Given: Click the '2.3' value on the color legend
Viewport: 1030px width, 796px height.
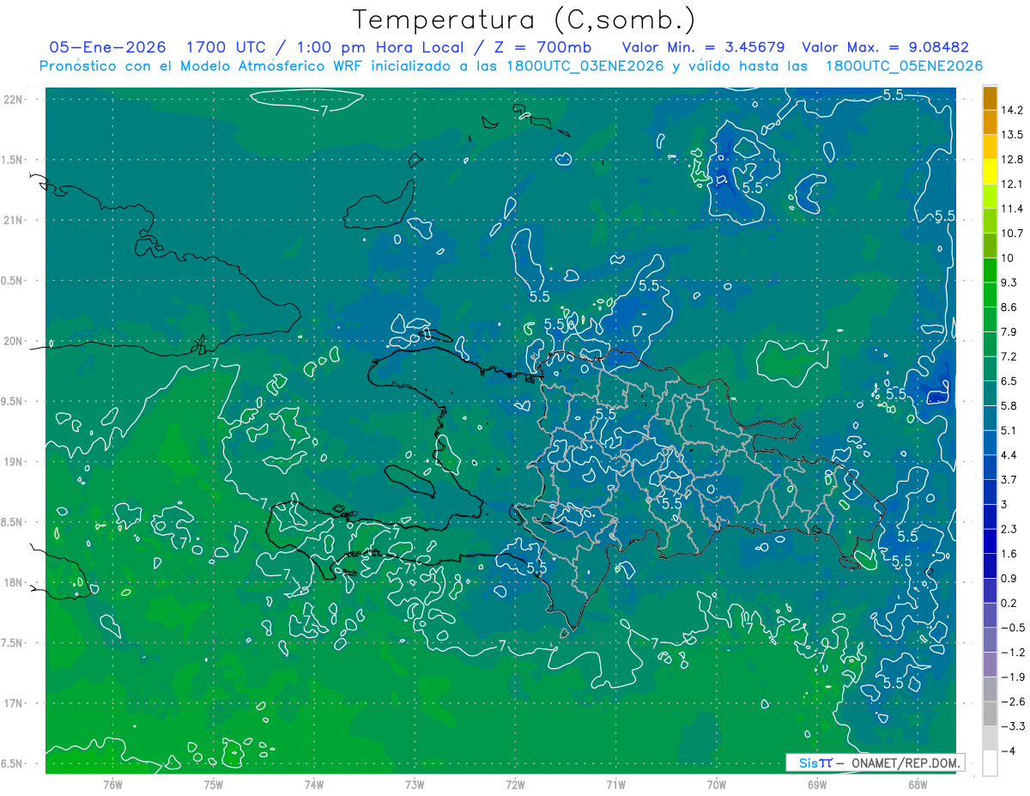Looking at the screenshot, I should (x=1010, y=529).
